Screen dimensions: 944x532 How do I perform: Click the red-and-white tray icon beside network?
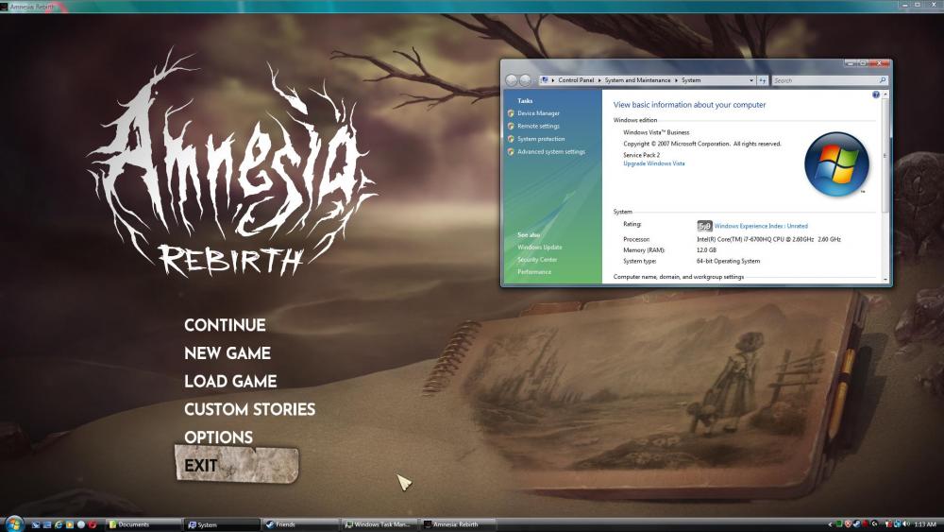click(888, 524)
